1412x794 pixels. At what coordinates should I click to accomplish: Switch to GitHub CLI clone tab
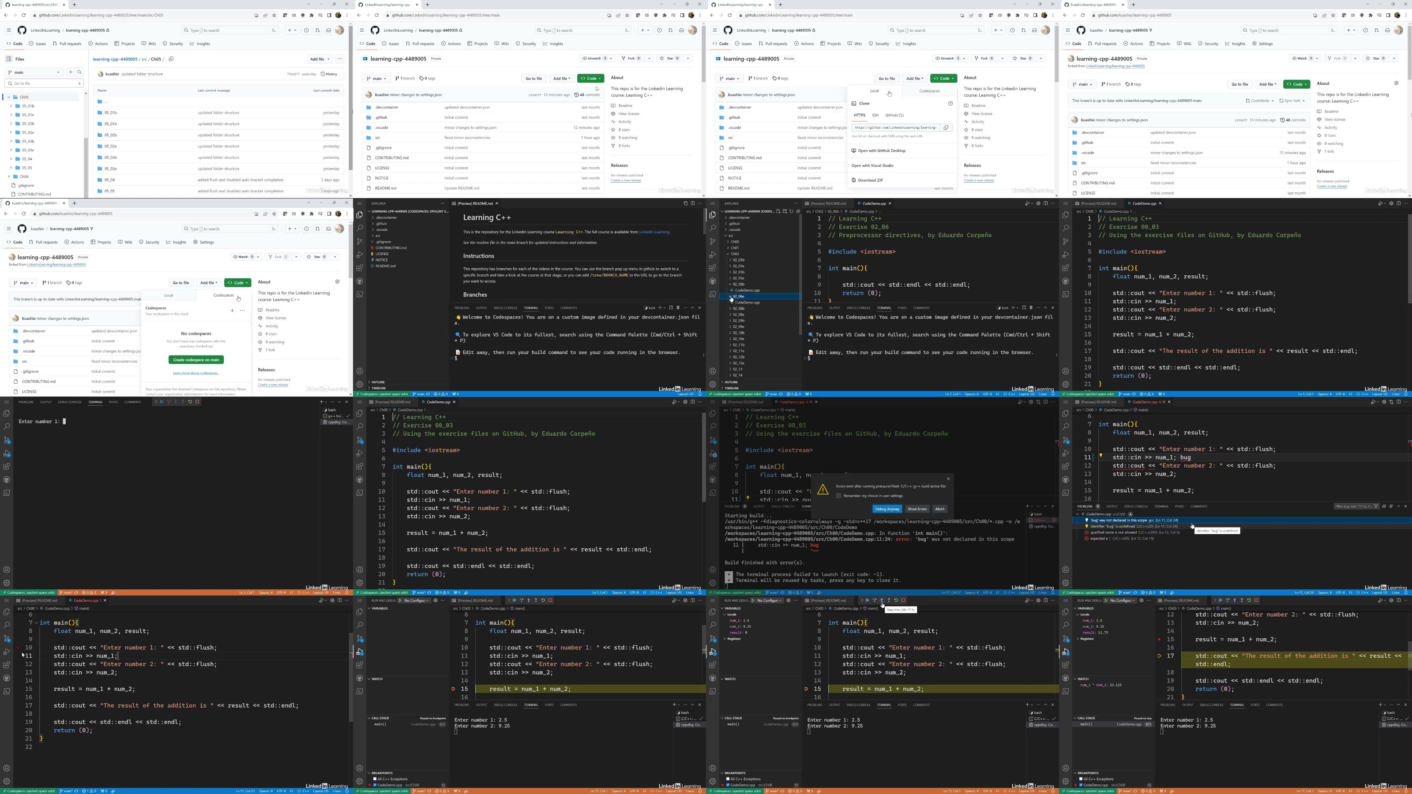(x=894, y=115)
